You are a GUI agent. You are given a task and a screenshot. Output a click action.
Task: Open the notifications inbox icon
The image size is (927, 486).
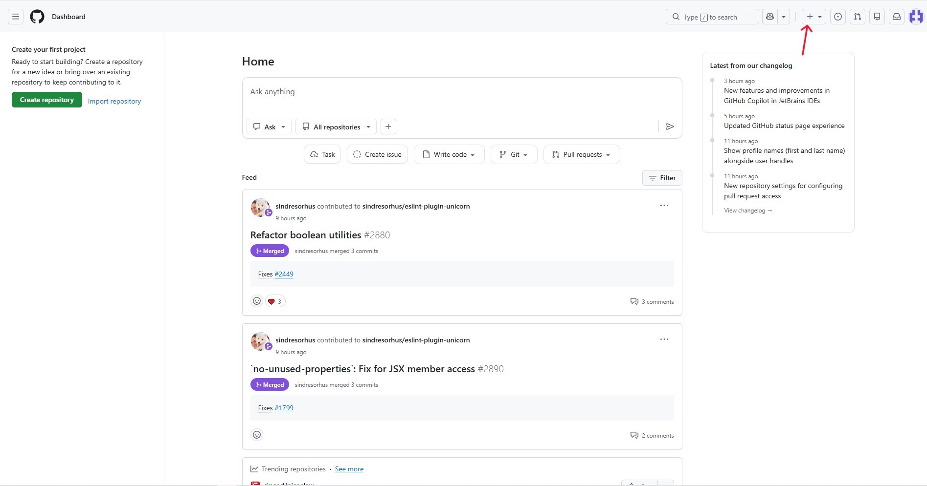(897, 17)
